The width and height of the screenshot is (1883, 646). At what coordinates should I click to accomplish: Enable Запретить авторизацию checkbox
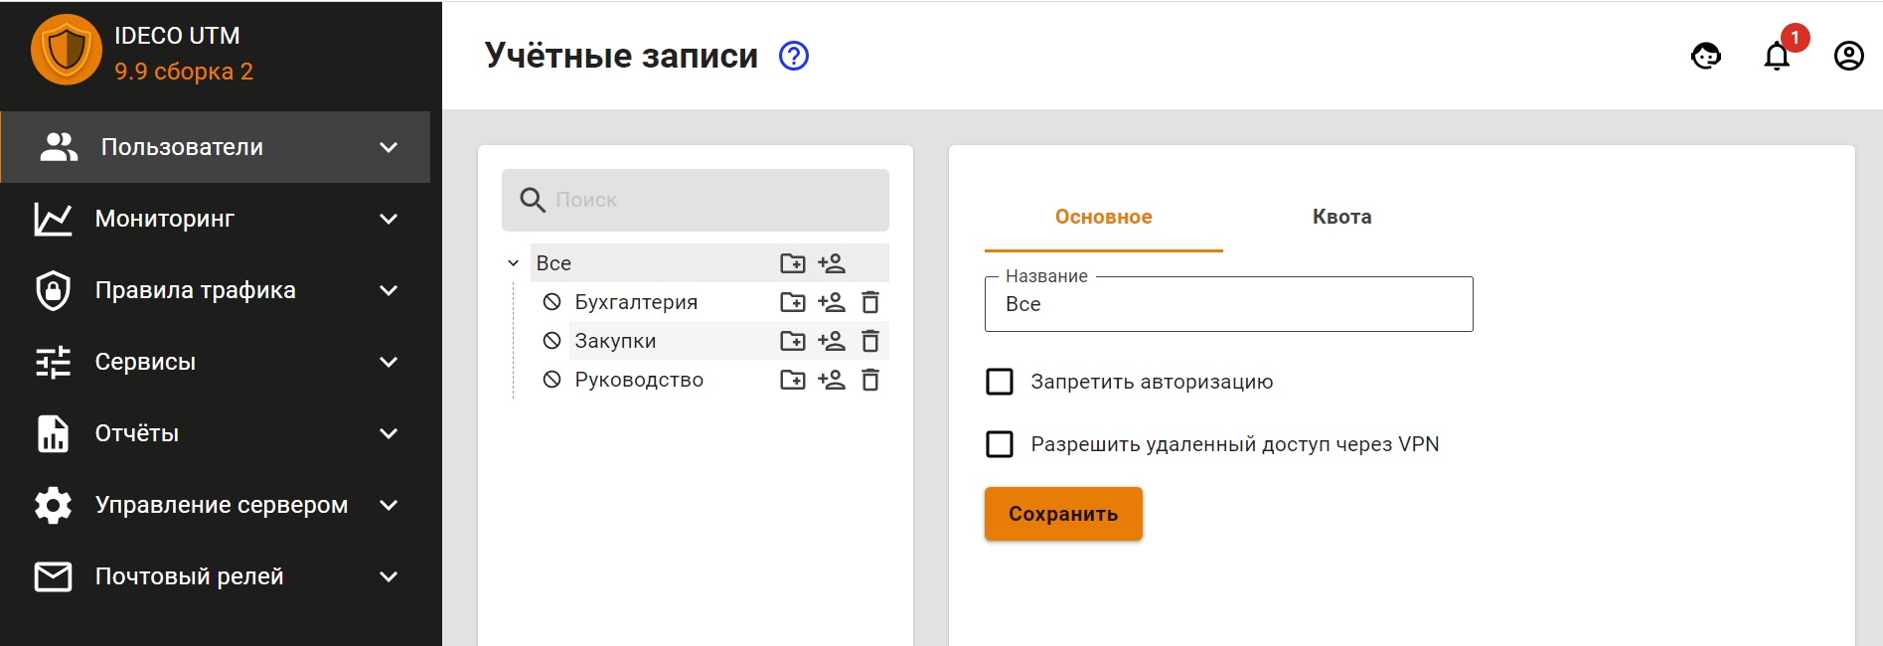coord(1000,382)
